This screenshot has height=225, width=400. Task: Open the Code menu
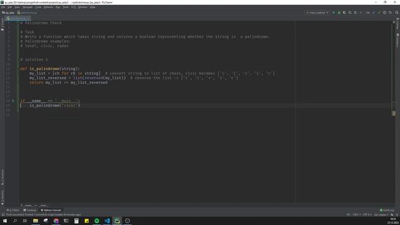(x=38, y=7)
